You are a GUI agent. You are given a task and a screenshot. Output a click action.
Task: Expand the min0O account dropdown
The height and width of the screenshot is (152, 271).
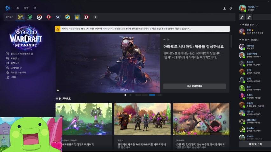(x=257, y=7)
